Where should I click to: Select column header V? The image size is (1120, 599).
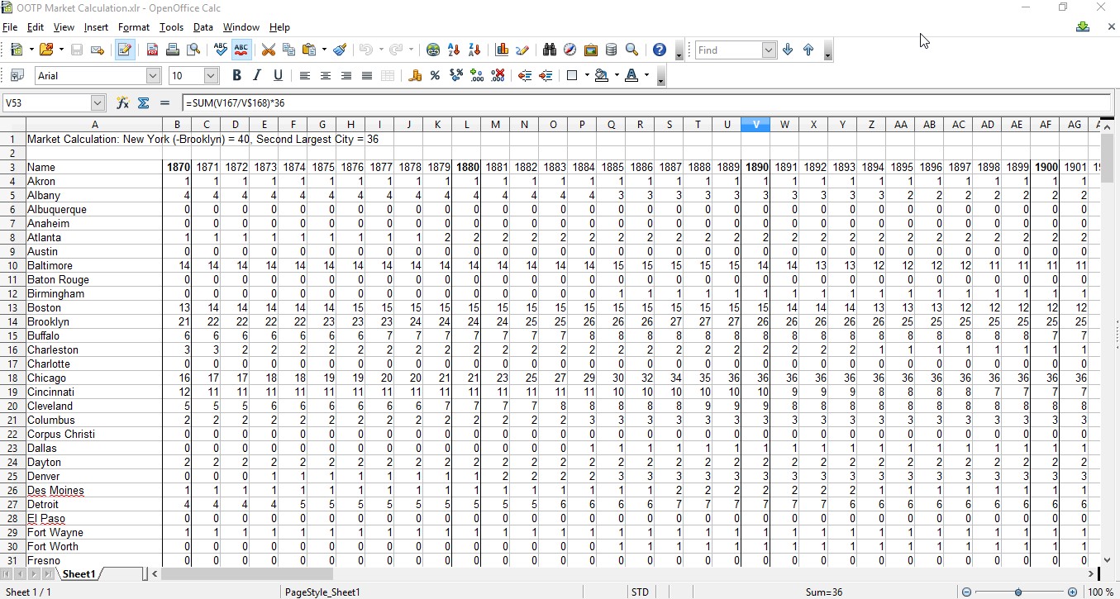(755, 125)
